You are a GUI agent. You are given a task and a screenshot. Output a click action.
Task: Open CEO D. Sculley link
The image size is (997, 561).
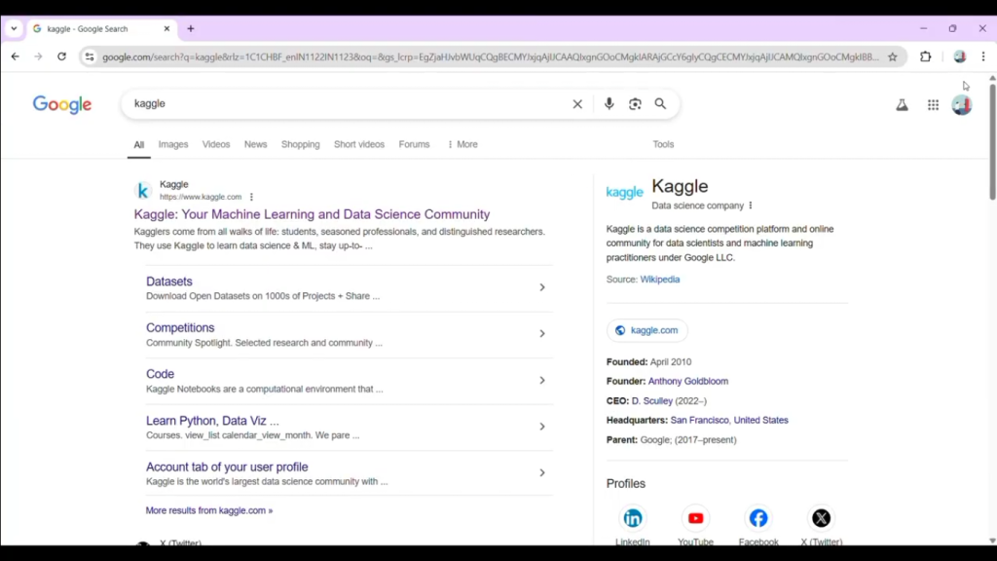(x=651, y=400)
